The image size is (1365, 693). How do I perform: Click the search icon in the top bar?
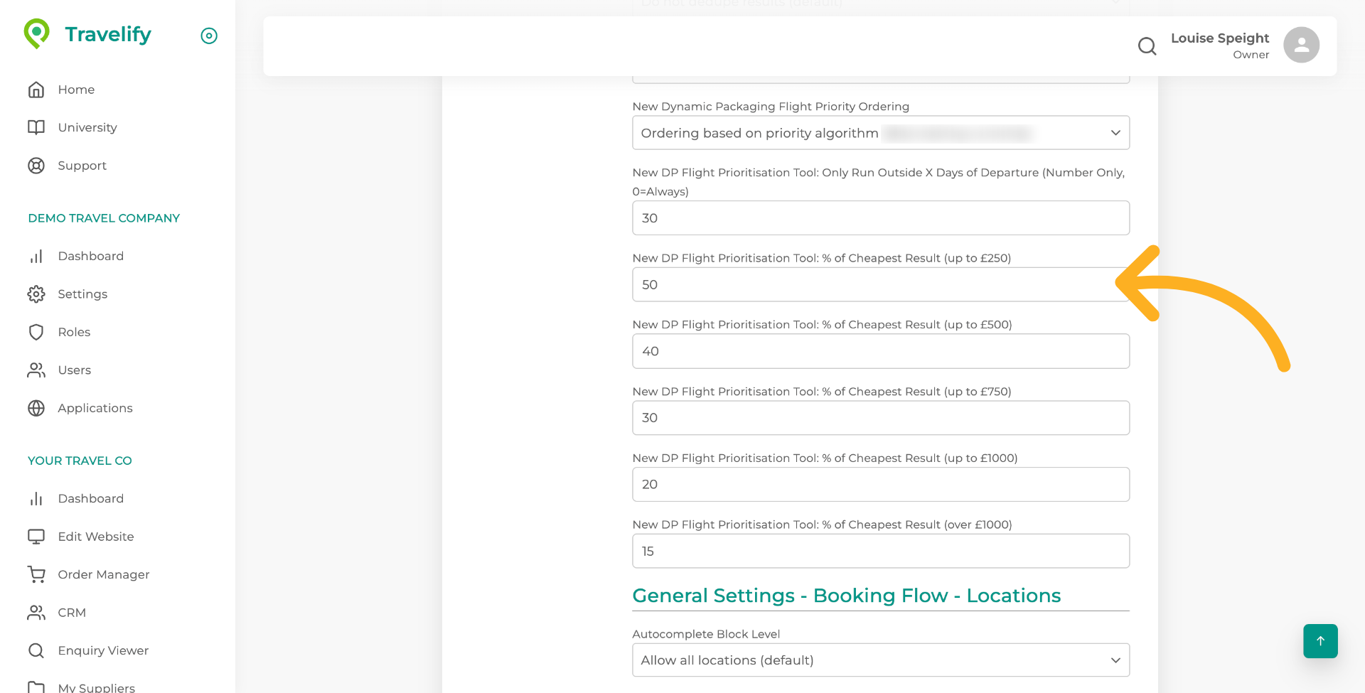pyautogui.click(x=1147, y=46)
